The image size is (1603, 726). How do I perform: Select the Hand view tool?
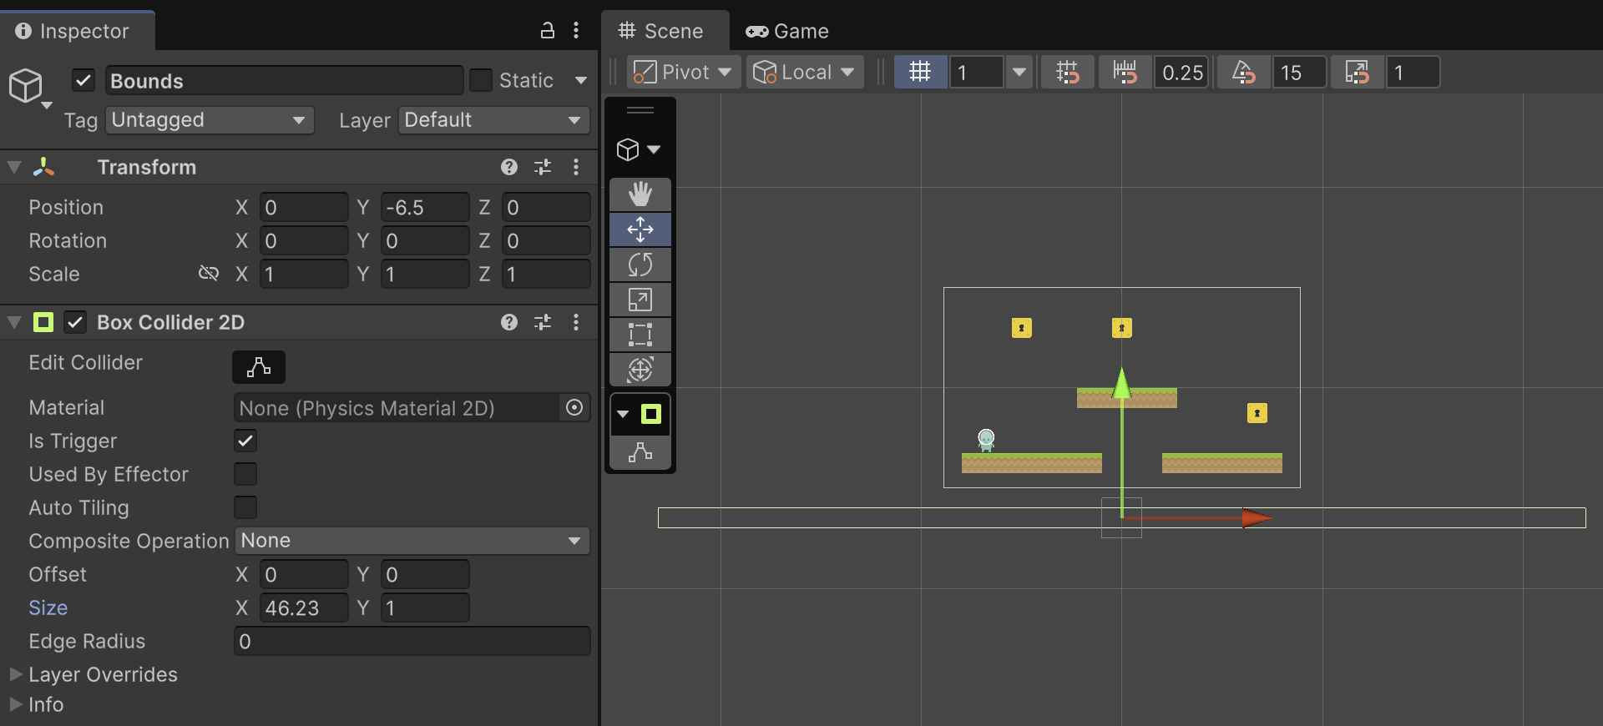tap(640, 194)
